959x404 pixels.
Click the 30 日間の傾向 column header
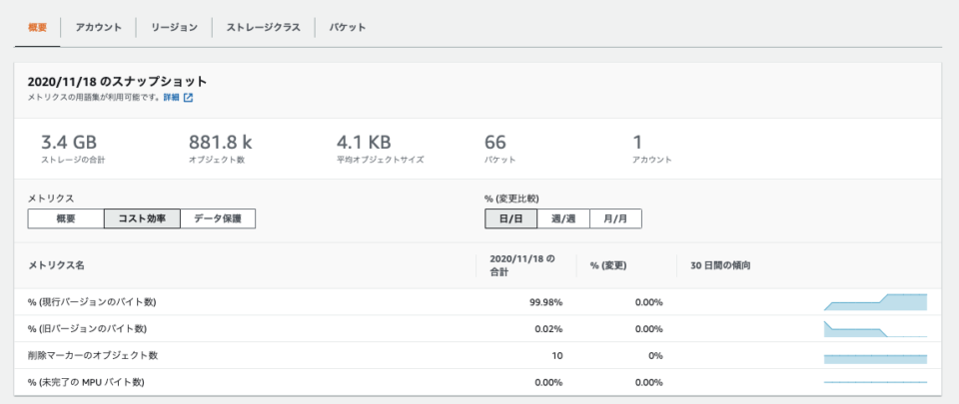point(720,265)
